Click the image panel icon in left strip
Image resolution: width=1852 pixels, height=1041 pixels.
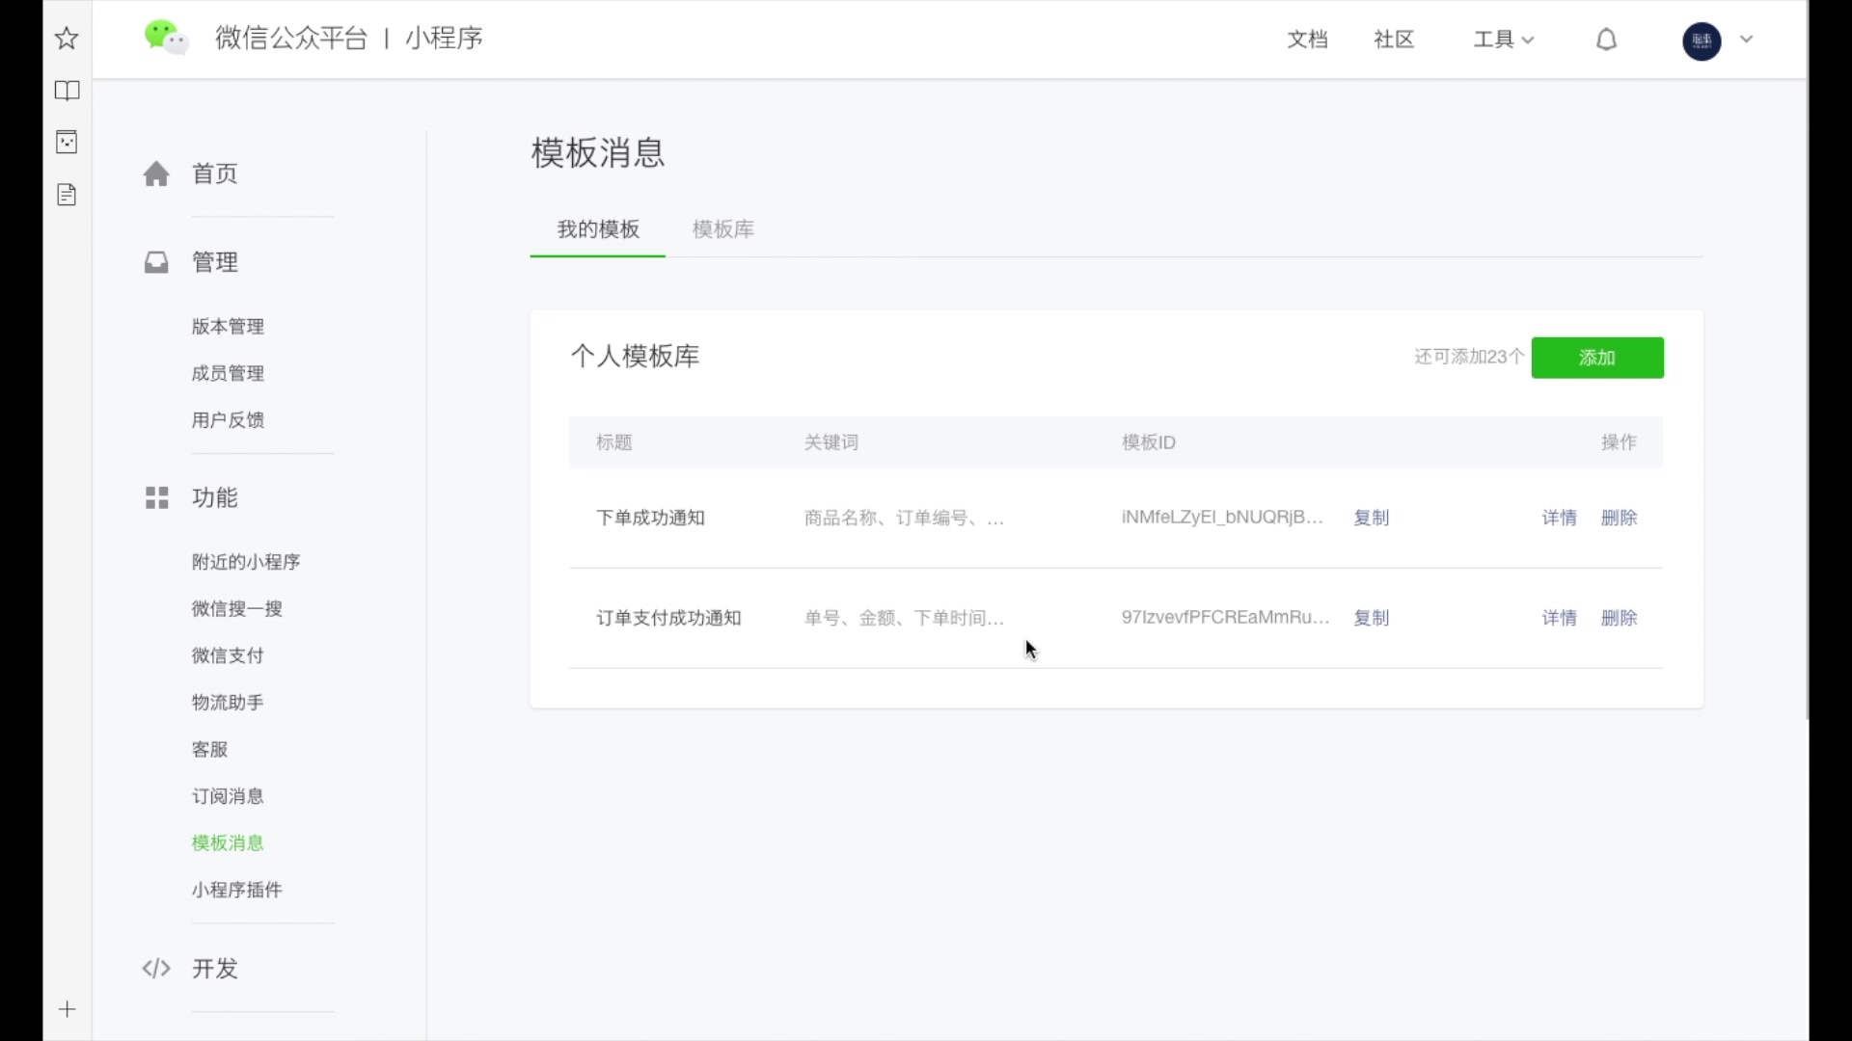tap(67, 143)
